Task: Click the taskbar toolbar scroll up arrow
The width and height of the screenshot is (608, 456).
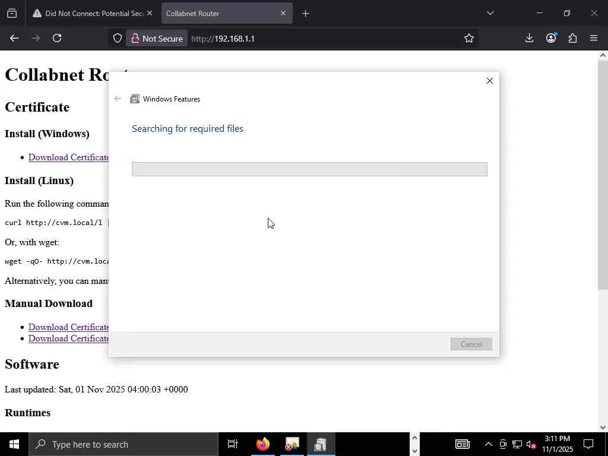Action: (414, 438)
